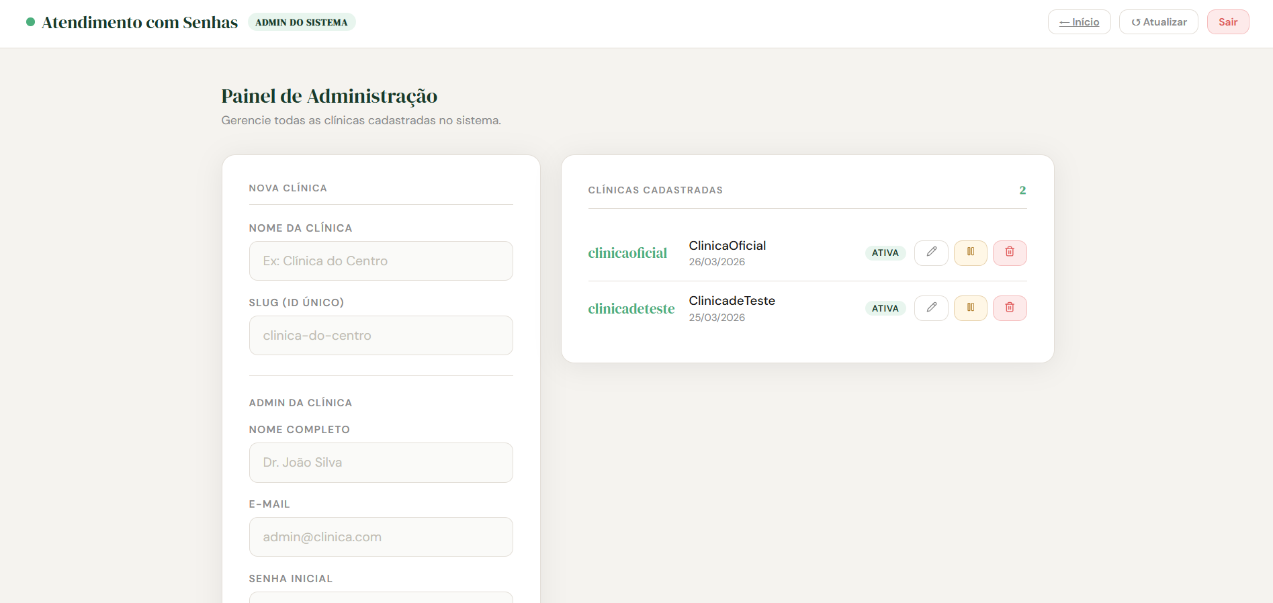Select the Nome Completo admin field
This screenshot has height=603, width=1273.
click(x=381, y=463)
